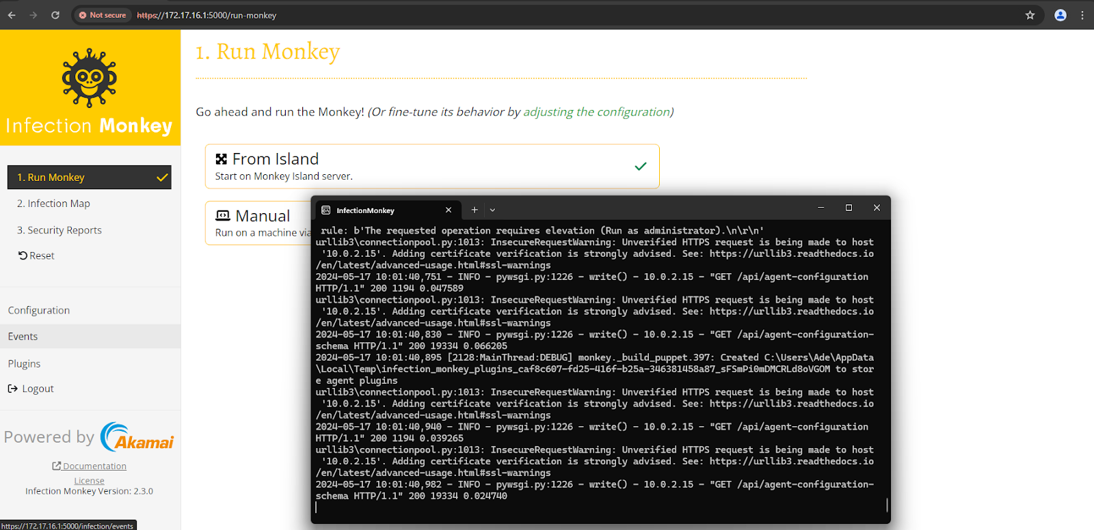Follow the adjusting the configuration link
This screenshot has width=1094, height=530.
coord(596,112)
